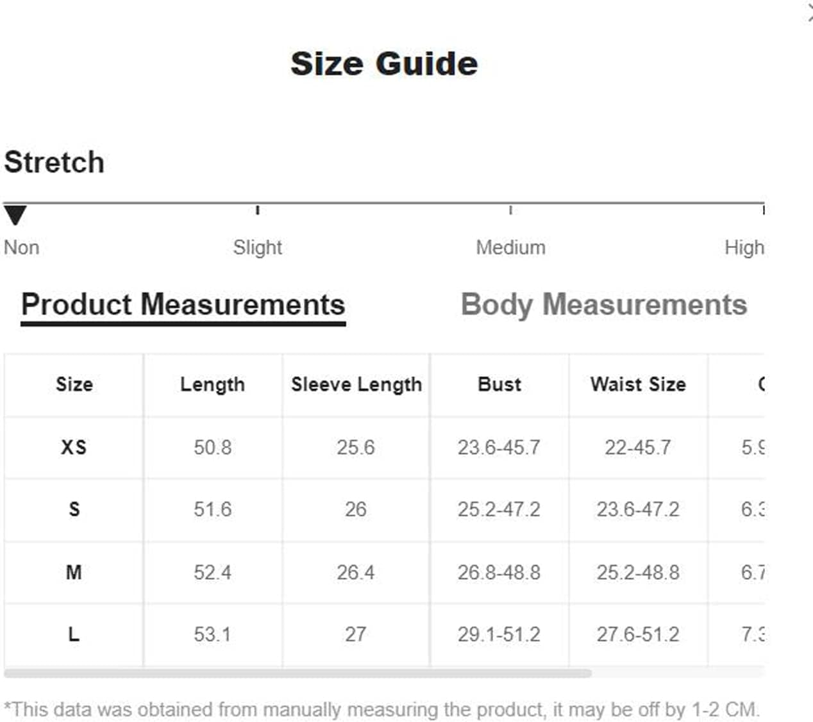The height and width of the screenshot is (722, 813).
Task: Click the L waist value 27.6-51.2
Action: [638, 634]
